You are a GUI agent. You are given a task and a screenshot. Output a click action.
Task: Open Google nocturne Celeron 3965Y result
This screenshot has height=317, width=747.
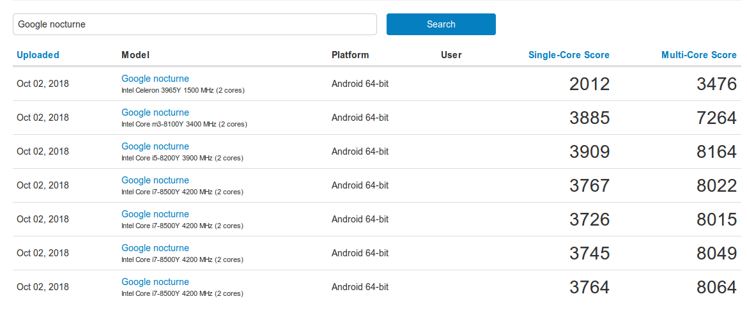tap(155, 79)
